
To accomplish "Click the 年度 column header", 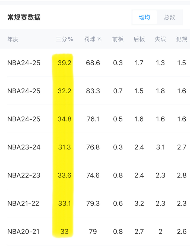I will pyautogui.click(x=13, y=39).
